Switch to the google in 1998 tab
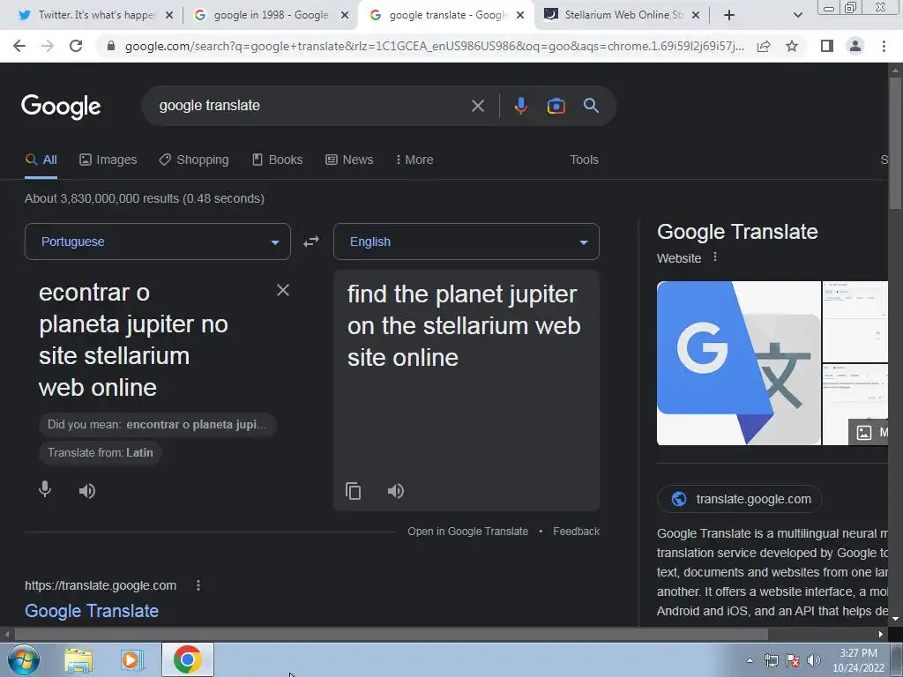This screenshot has height=677, width=903. pyautogui.click(x=271, y=15)
